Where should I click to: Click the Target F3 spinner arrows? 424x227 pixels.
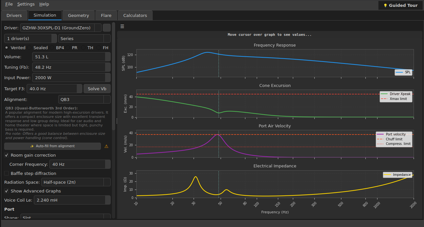coord(79,89)
